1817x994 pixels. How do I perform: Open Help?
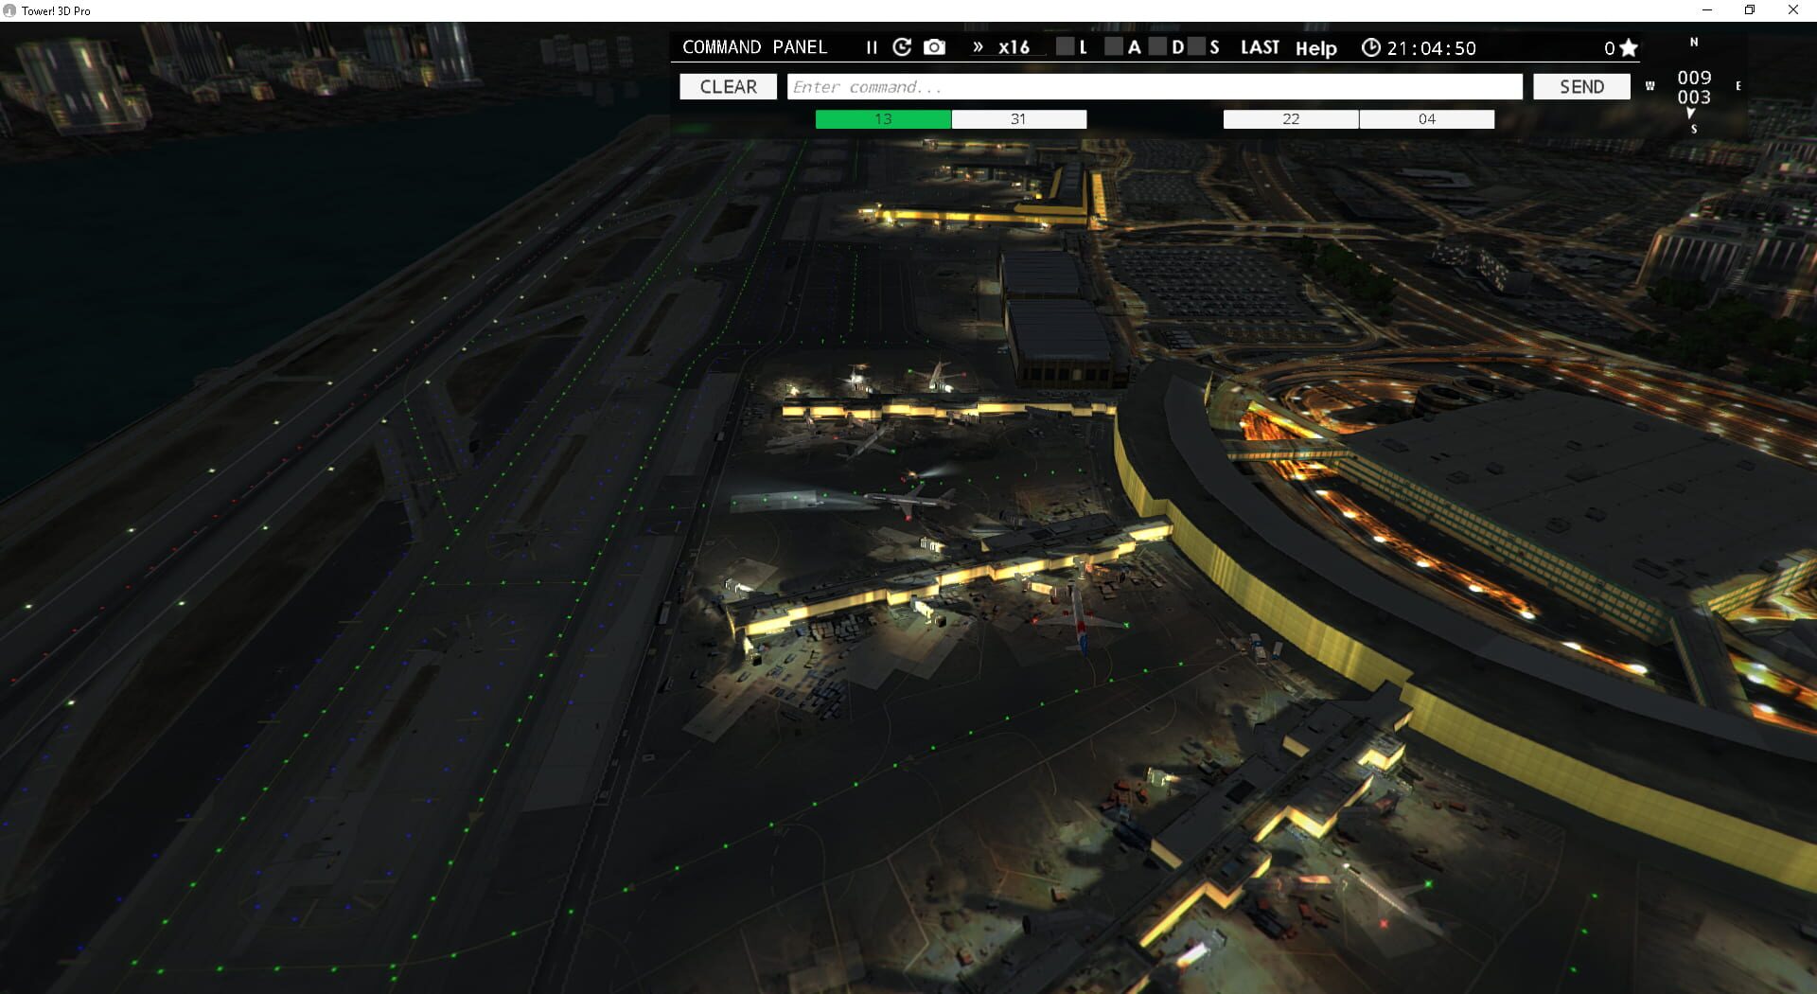[x=1314, y=48]
